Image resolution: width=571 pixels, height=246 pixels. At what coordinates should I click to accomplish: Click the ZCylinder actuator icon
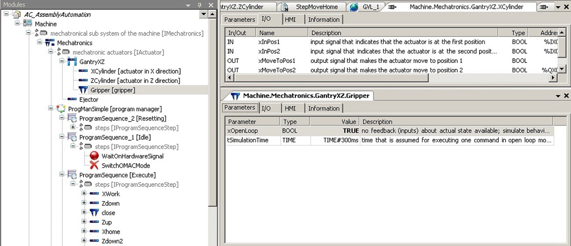(x=84, y=80)
